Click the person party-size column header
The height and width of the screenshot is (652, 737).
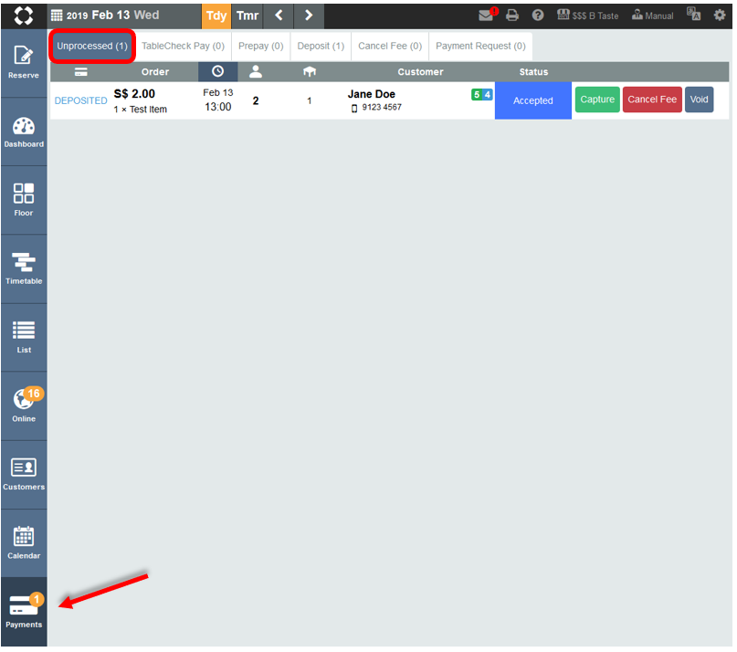pyautogui.click(x=256, y=71)
